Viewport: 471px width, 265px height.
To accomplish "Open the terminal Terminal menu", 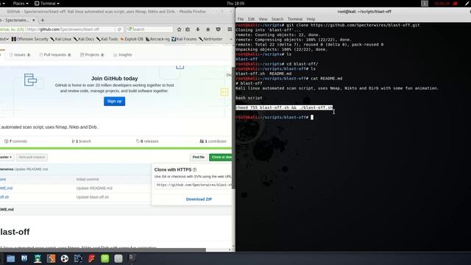I will tap(295, 19).
